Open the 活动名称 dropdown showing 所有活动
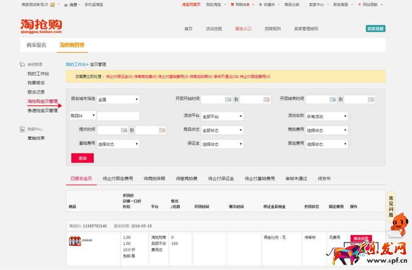Viewport: 412px width, 270px height. (x=326, y=117)
